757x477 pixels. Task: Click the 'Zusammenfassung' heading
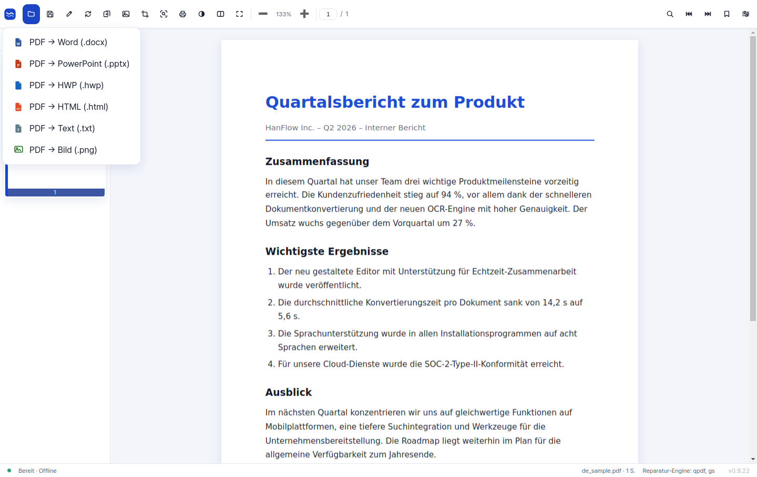coord(317,161)
